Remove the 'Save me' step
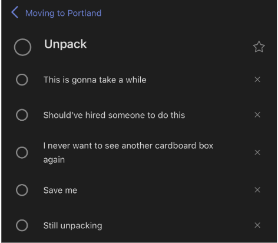278x243 pixels. click(x=257, y=190)
